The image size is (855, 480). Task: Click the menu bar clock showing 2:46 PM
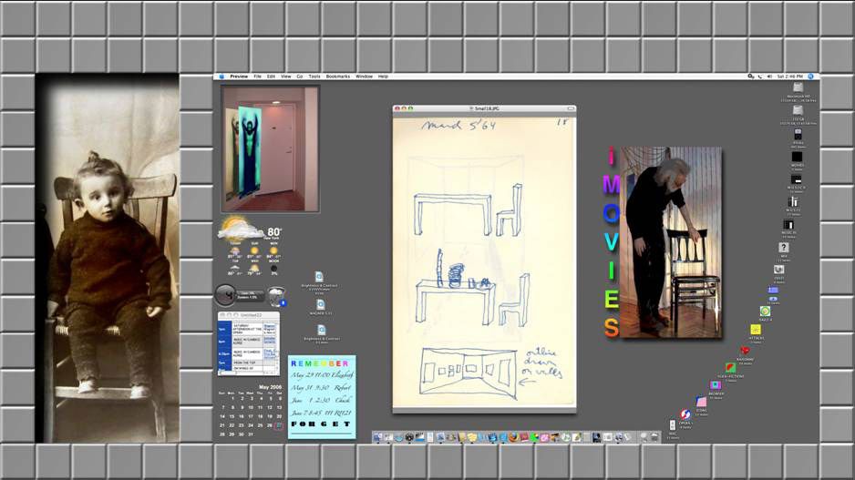[x=789, y=77]
